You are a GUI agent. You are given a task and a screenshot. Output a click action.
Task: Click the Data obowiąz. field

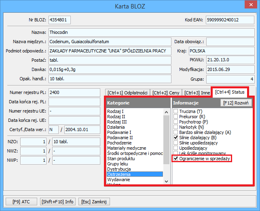coord(230,42)
